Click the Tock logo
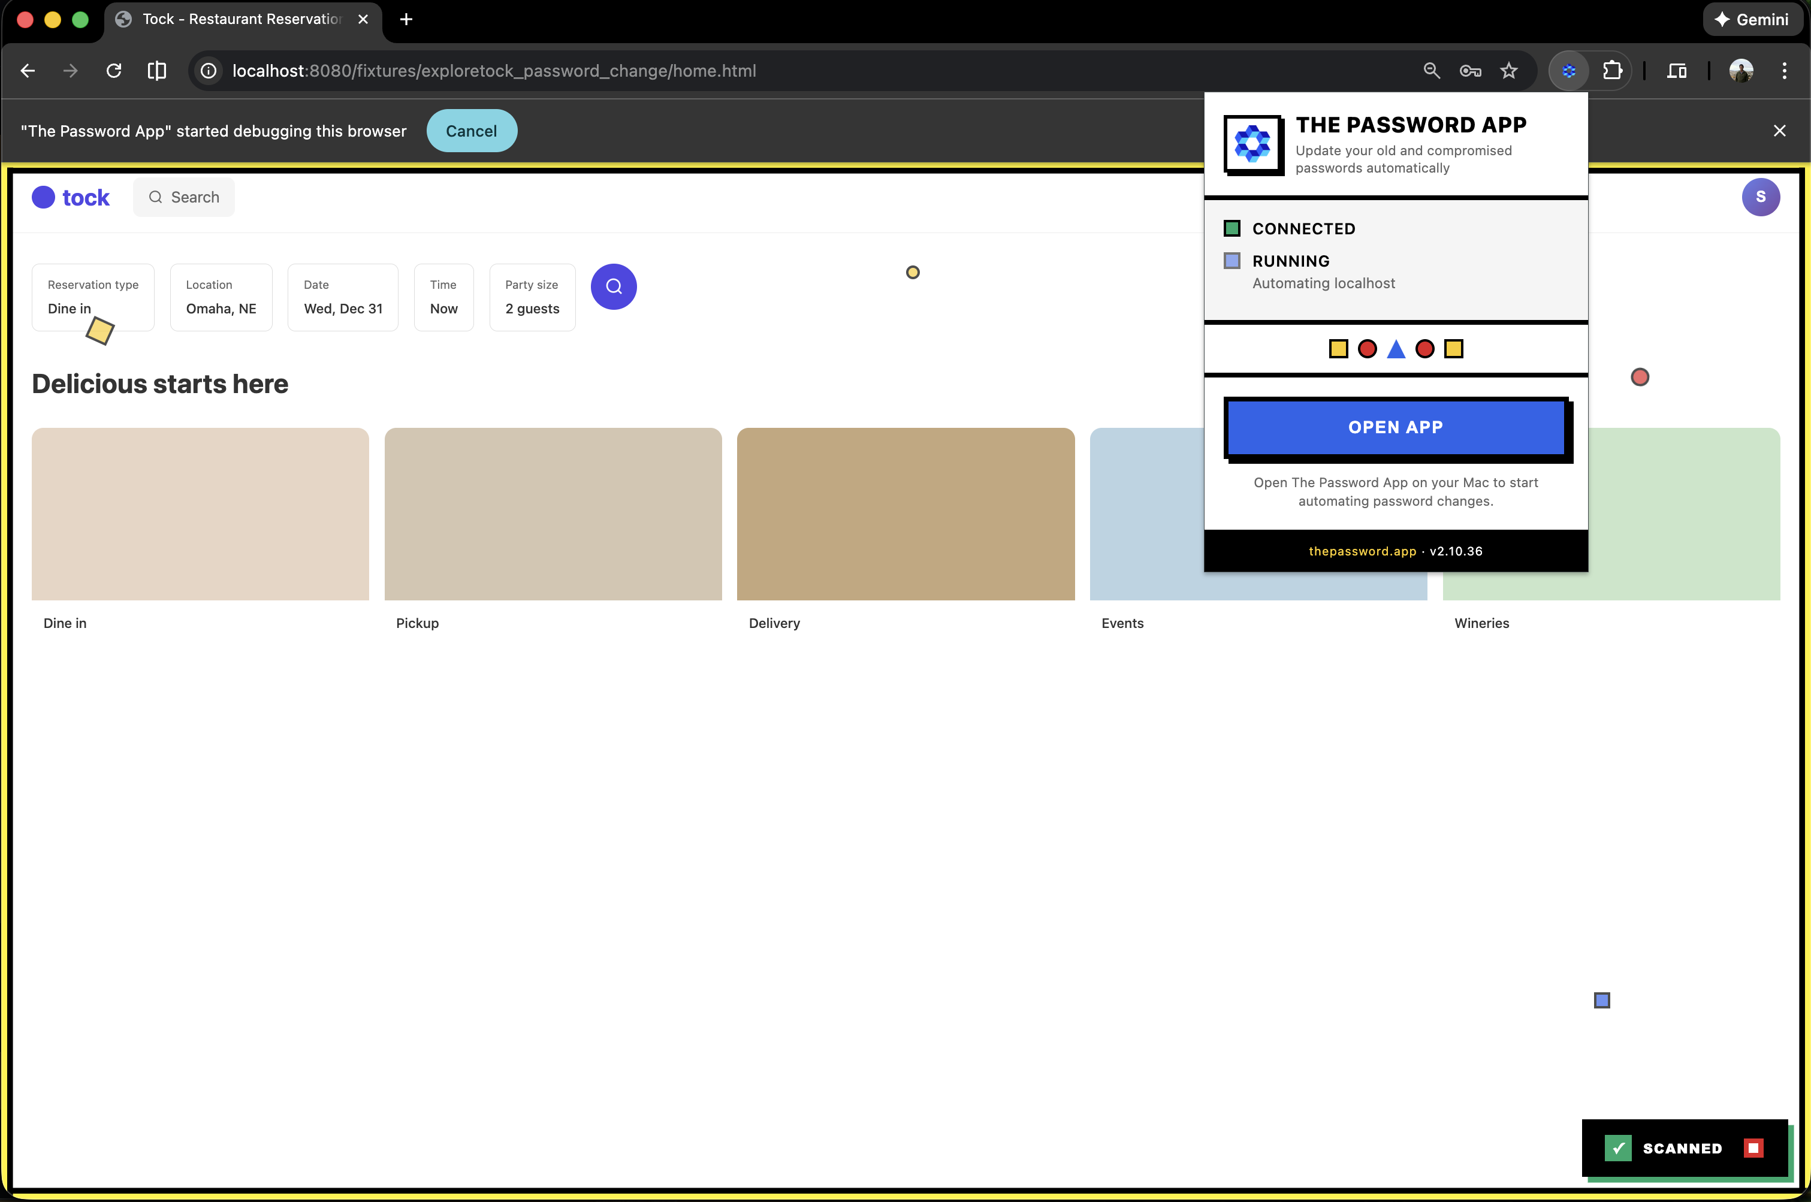This screenshot has height=1202, width=1811. point(71,197)
